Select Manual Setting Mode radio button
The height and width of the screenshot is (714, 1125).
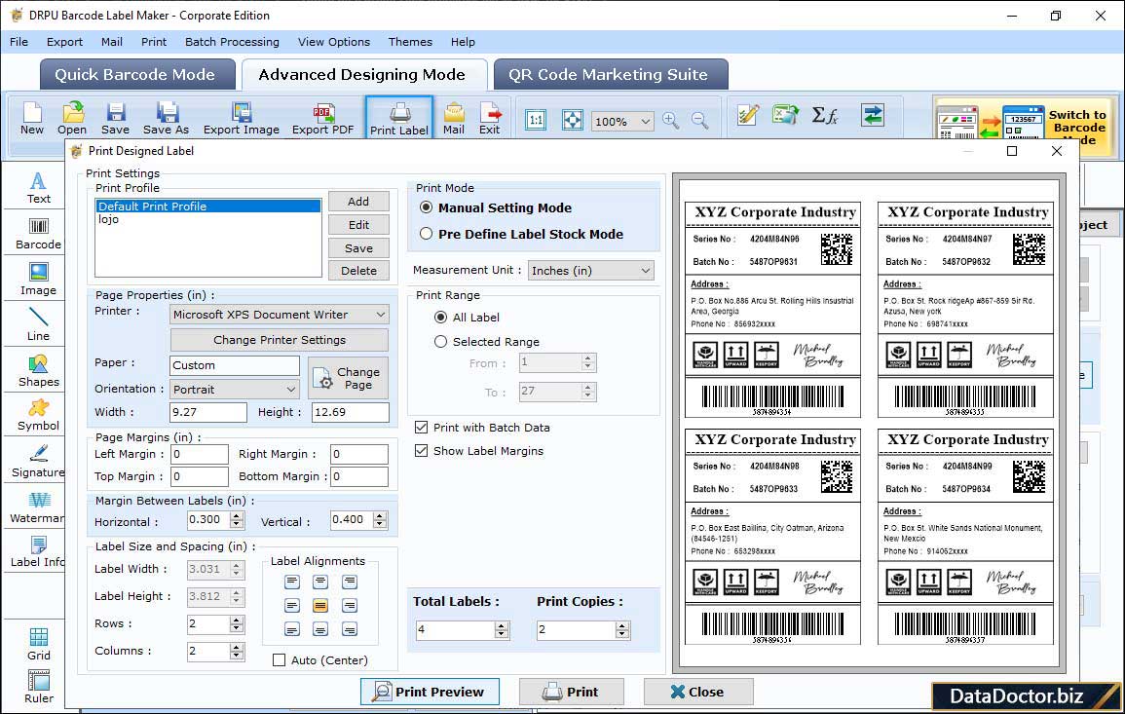pyautogui.click(x=427, y=207)
